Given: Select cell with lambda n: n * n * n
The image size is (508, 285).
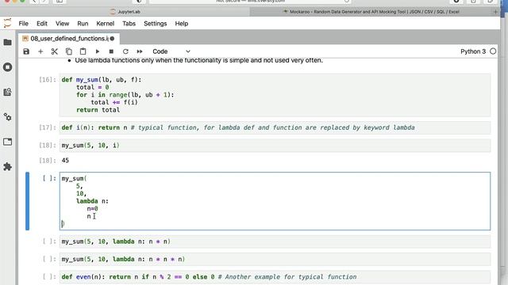Looking at the screenshot, I should [x=275, y=259].
